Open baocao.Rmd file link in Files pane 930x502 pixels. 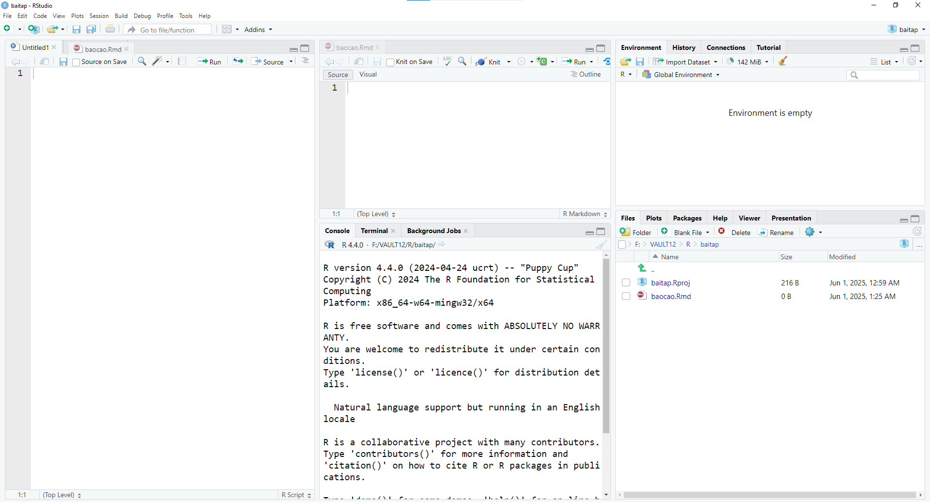click(671, 296)
